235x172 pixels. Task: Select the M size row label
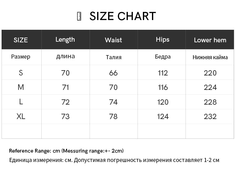[x=21, y=87]
